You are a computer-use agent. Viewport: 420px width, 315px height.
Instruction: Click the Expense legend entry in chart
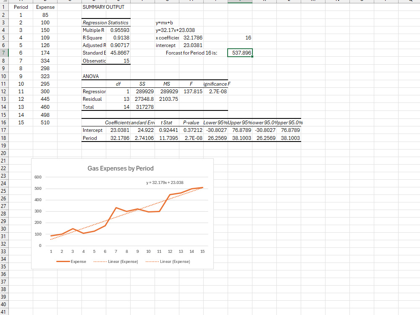[x=71, y=261]
